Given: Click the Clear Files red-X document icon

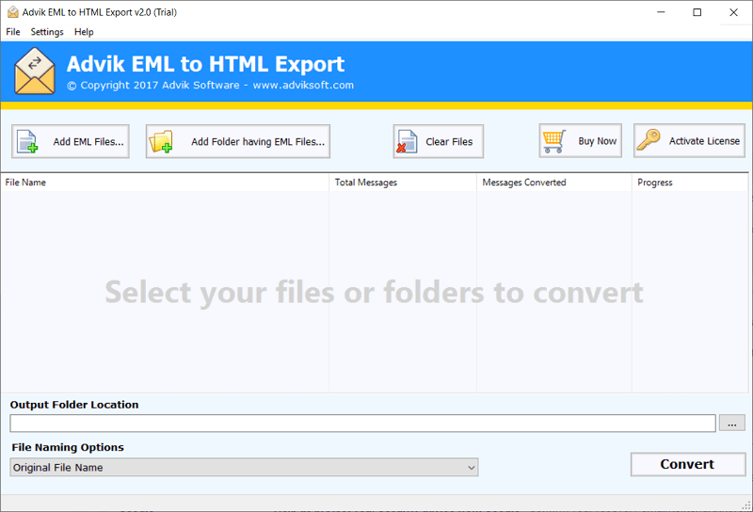Looking at the screenshot, I should tap(408, 142).
